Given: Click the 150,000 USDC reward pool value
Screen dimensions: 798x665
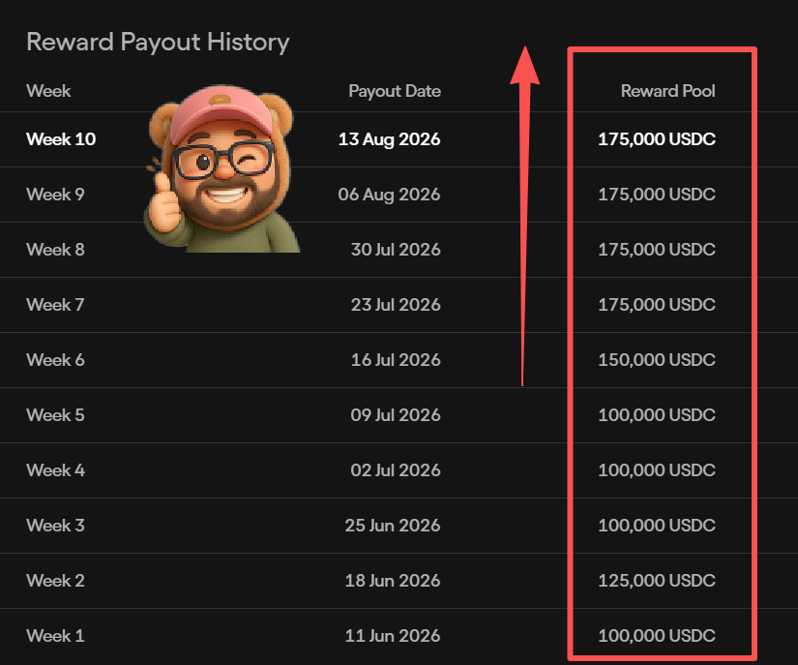Looking at the screenshot, I should point(657,359).
